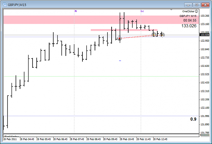The image size is (212, 144).
Task: Click the 28 Feb 12:45 time label
Action: pyautogui.click(x=160, y=139)
